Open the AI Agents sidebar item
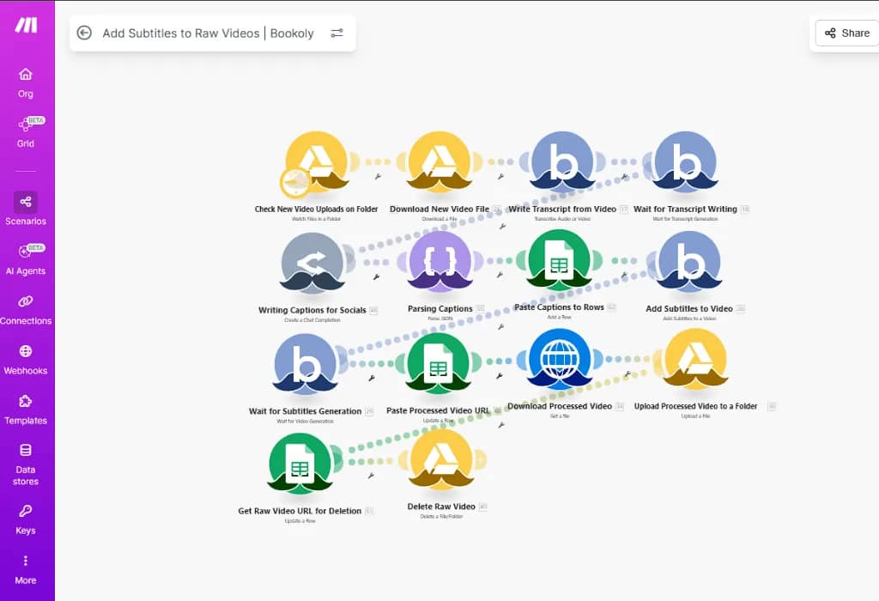Screen dimensions: 879x601 click(x=26, y=259)
